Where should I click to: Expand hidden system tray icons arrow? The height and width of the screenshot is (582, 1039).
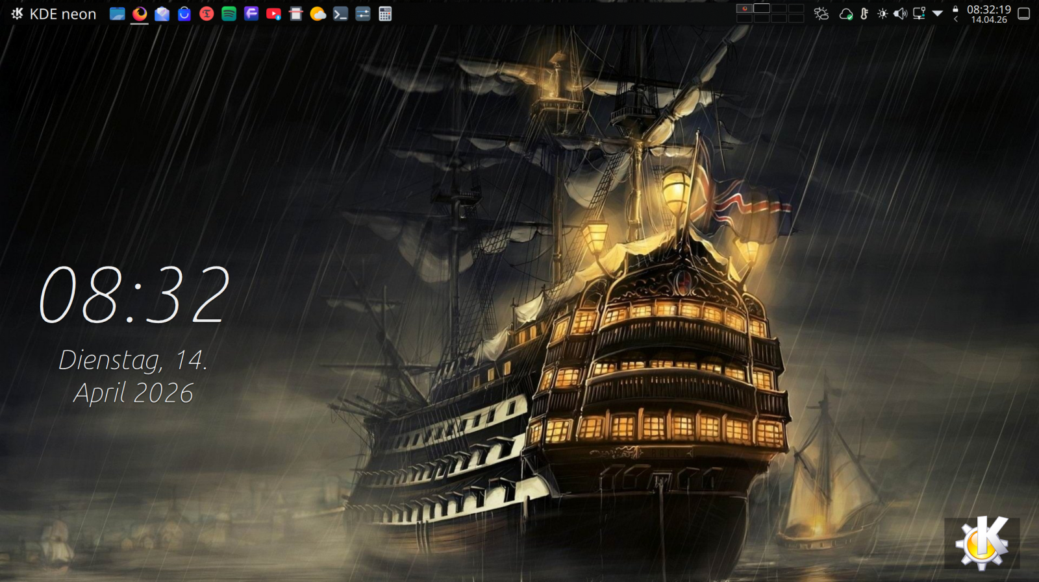[x=937, y=14]
